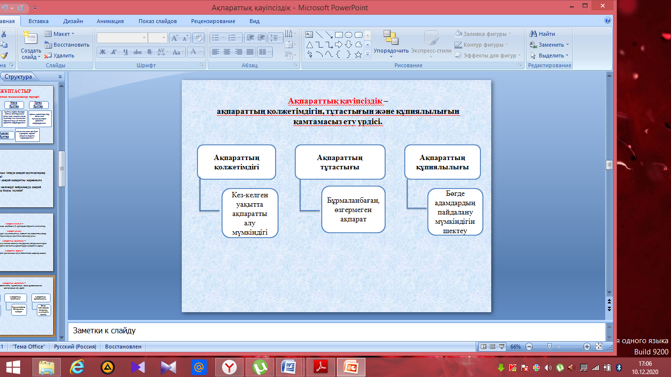Click the Select (Выделить) button
This screenshot has height=377, width=671.
point(549,55)
